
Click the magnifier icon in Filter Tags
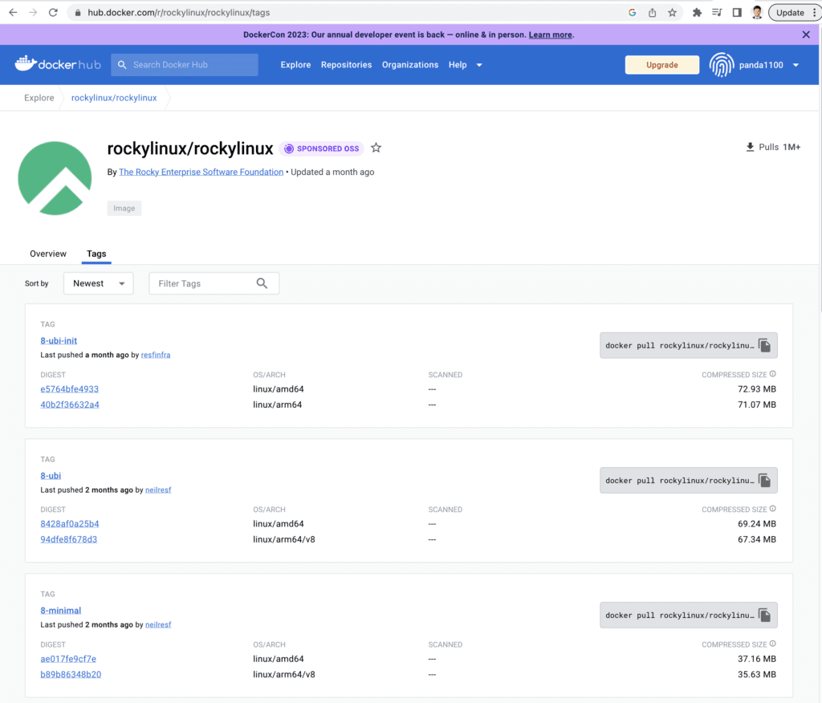click(262, 283)
